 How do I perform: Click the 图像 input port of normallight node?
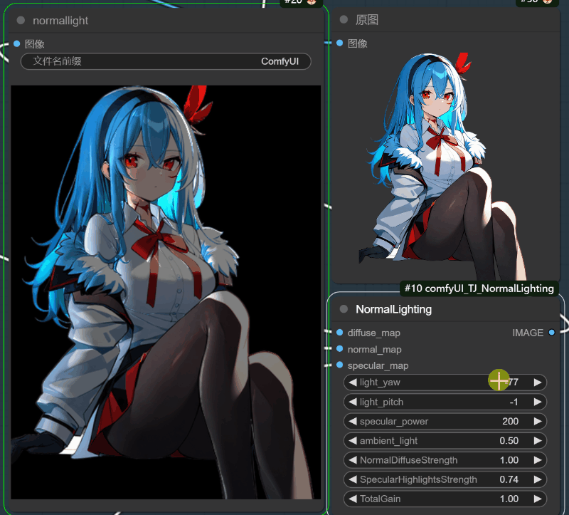click(x=16, y=43)
